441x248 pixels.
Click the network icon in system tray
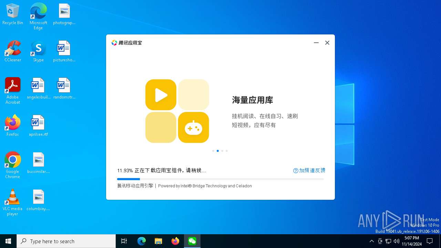click(388, 241)
